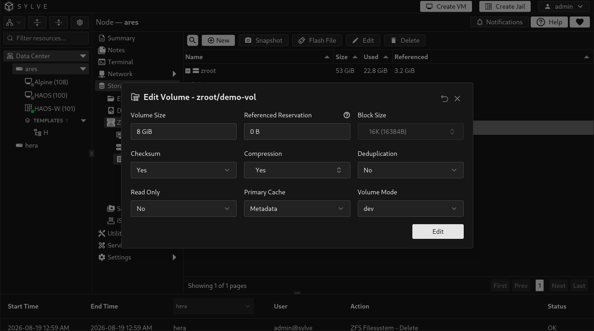This screenshot has width=594, height=331.
Task: Open Summary in node menu
Action: tap(121, 38)
